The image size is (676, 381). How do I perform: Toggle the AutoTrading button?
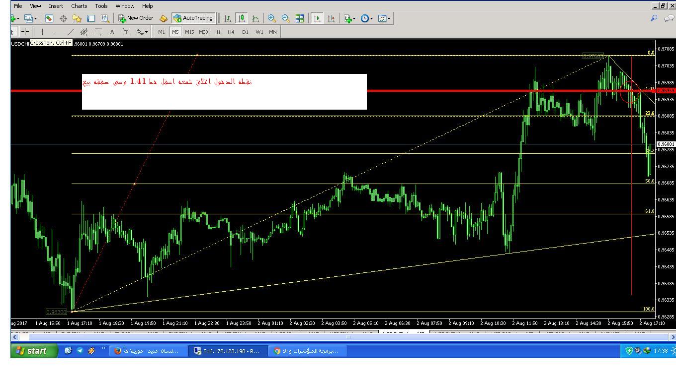coord(193,18)
